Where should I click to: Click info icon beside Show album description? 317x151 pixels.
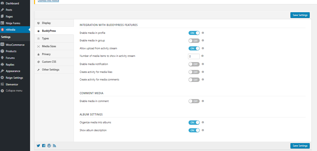pyautogui.click(x=203, y=130)
